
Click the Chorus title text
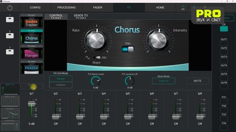[127, 30]
